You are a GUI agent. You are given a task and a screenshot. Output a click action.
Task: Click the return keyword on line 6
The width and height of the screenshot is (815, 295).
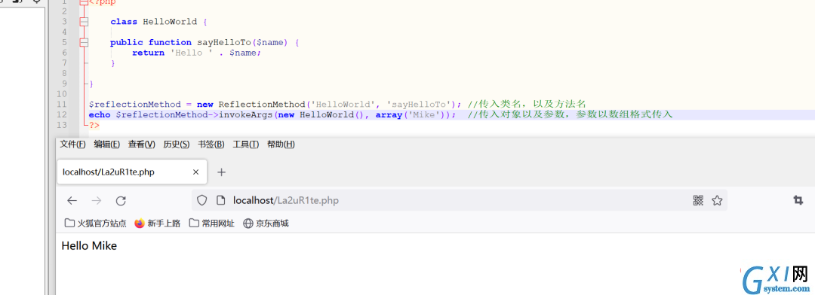(x=148, y=53)
